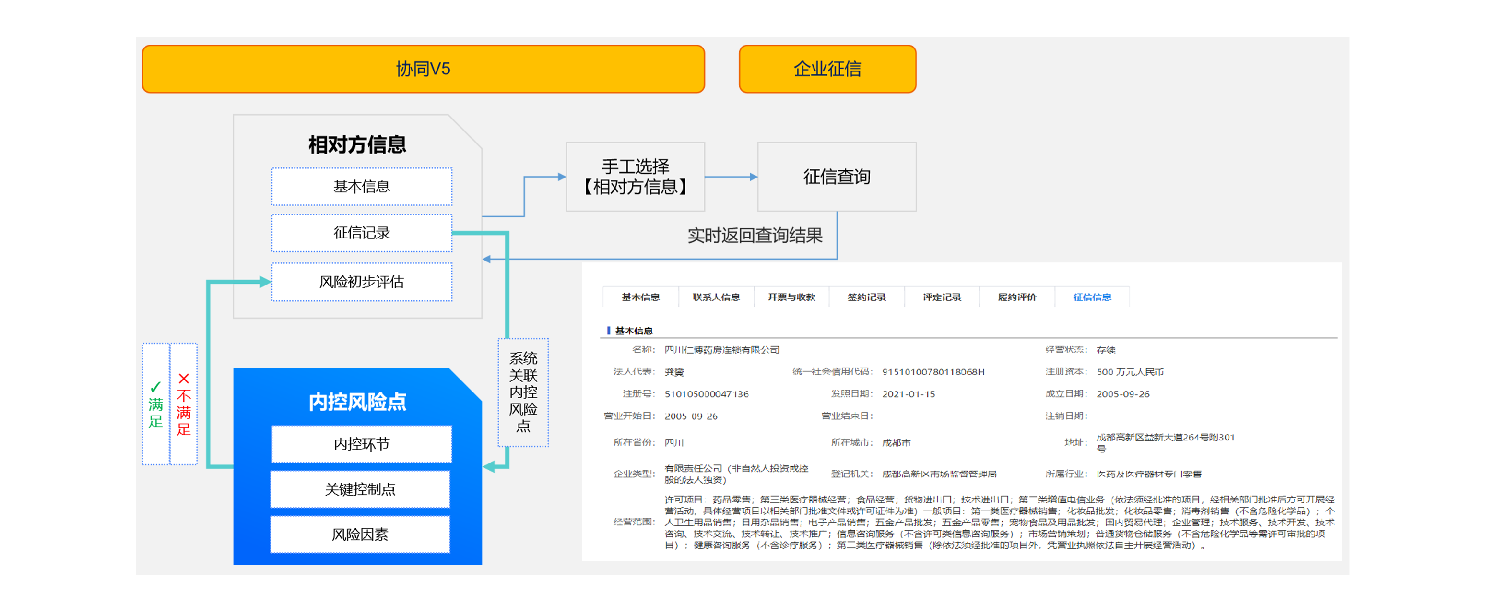Screen dimensions: 1487x606
Task: Click the 手工选择【相对方信息】 step box
Action: coord(635,177)
